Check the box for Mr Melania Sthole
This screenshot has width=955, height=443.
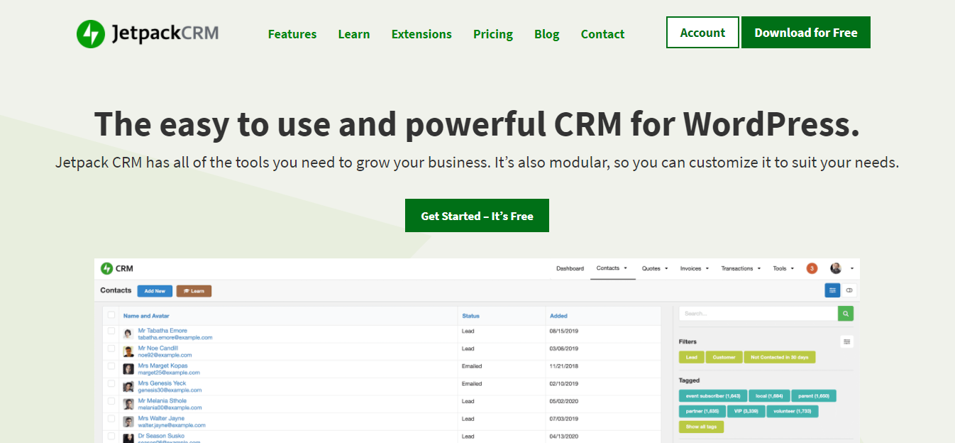111,401
